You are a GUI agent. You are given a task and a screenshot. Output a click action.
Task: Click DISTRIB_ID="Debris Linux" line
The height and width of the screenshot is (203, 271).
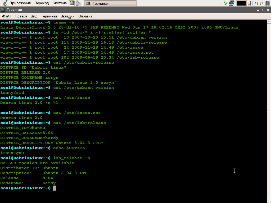tap(33, 67)
